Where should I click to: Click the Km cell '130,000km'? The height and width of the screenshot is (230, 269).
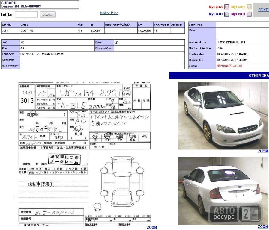(x=145, y=31)
